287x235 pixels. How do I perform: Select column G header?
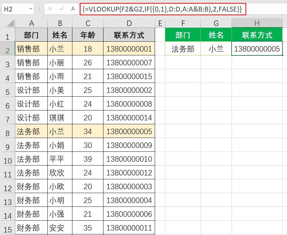216,23
